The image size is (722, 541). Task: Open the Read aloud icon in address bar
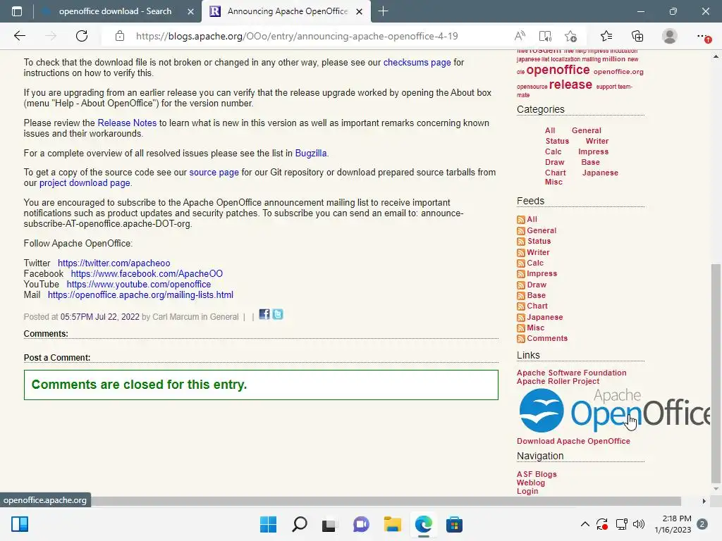click(x=520, y=36)
